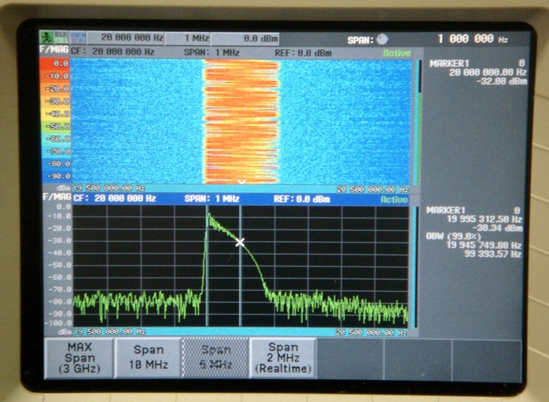The height and width of the screenshot is (402, 549).
Task: Click the SPAN value 1 000 000 Hz
Action: pyautogui.click(x=473, y=39)
